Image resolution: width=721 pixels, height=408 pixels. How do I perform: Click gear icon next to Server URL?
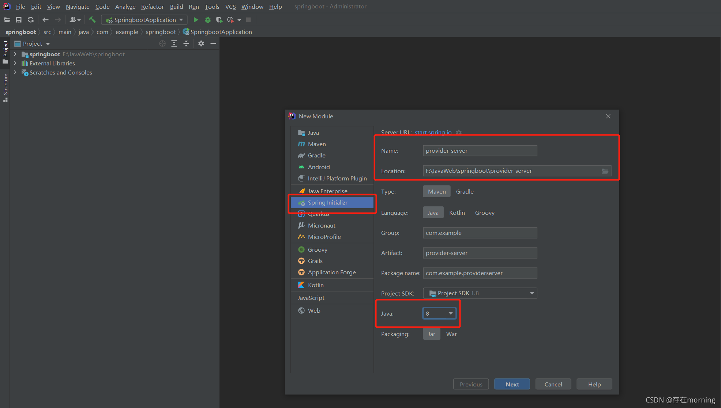[x=459, y=132]
